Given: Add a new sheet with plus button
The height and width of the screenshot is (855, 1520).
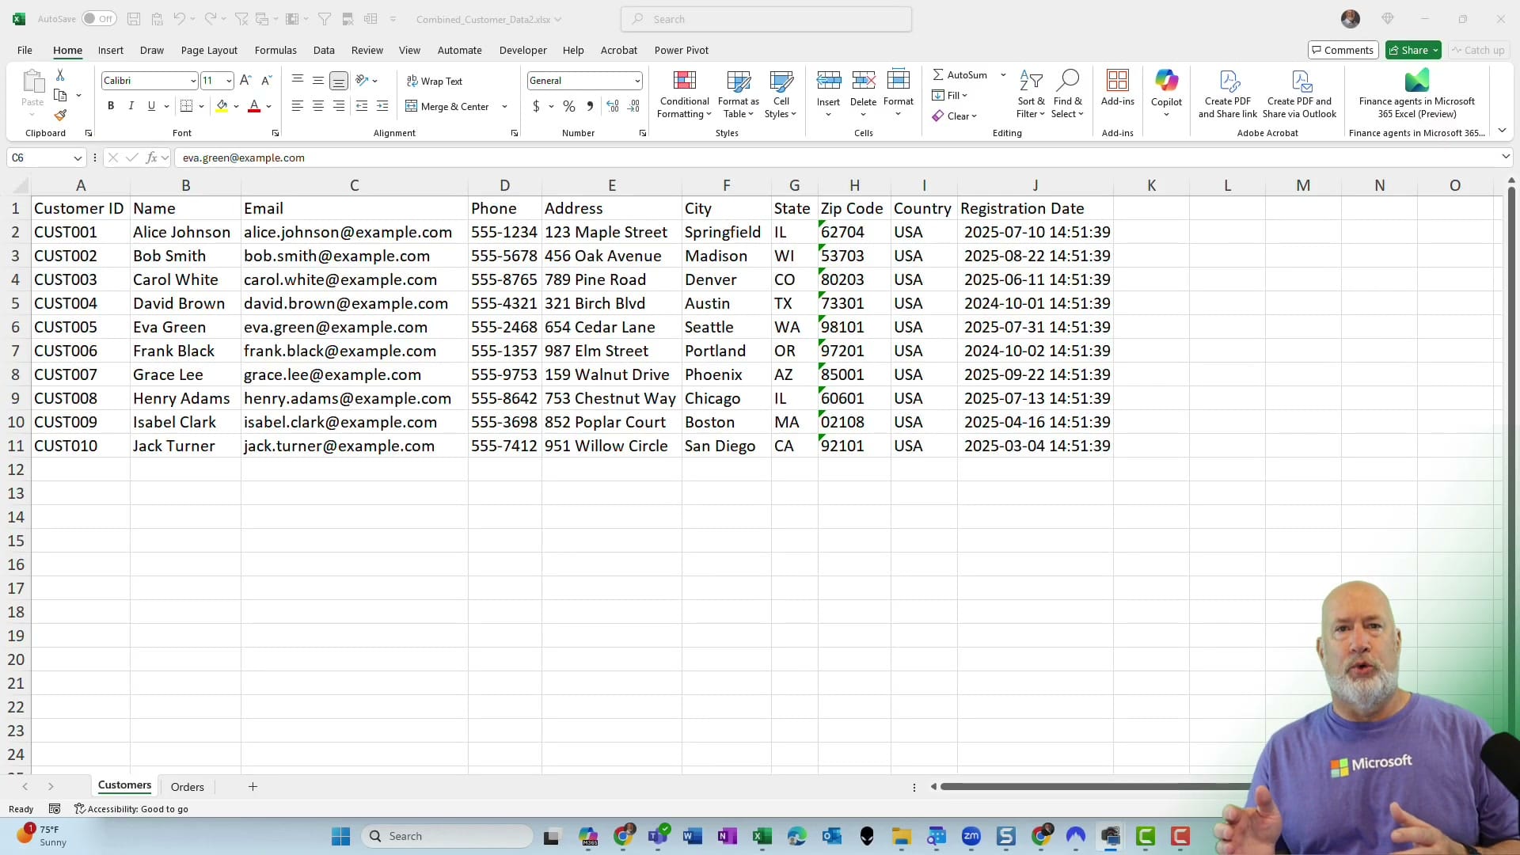Looking at the screenshot, I should (252, 786).
